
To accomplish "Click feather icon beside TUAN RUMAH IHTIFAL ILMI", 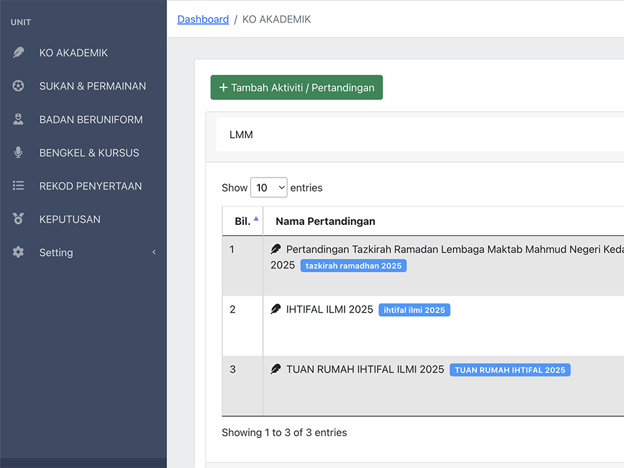I will [x=276, y=369].
